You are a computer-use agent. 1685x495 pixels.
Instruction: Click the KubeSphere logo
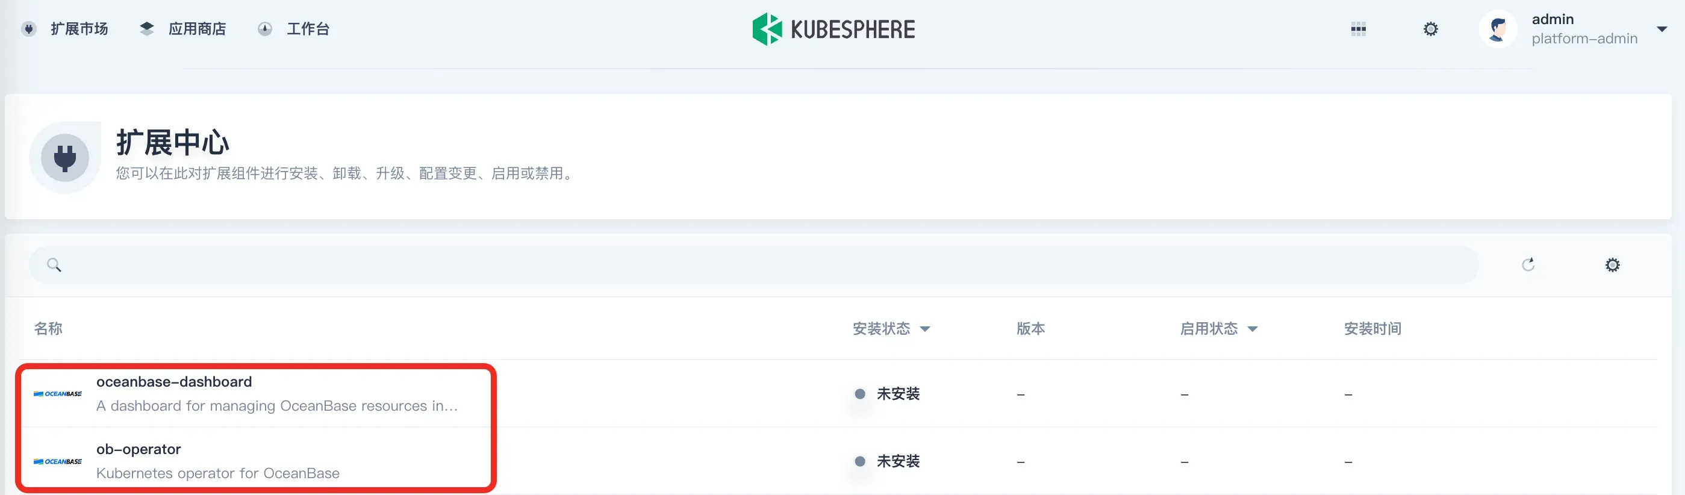coord(833,30)
